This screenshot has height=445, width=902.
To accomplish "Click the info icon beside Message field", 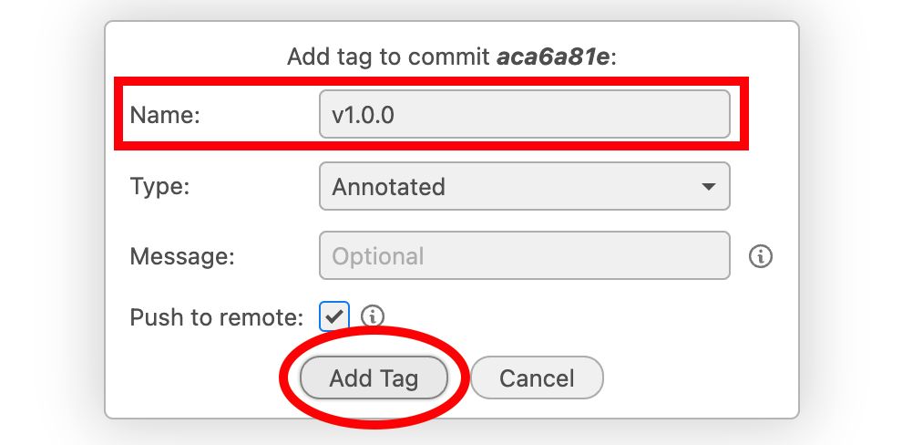I will (x=761, y=256).
